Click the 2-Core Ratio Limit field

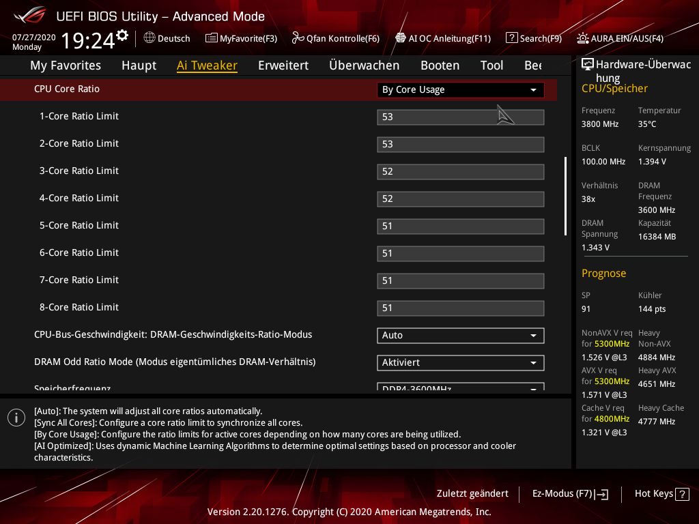pyautogui.click(x=461, y=145)
